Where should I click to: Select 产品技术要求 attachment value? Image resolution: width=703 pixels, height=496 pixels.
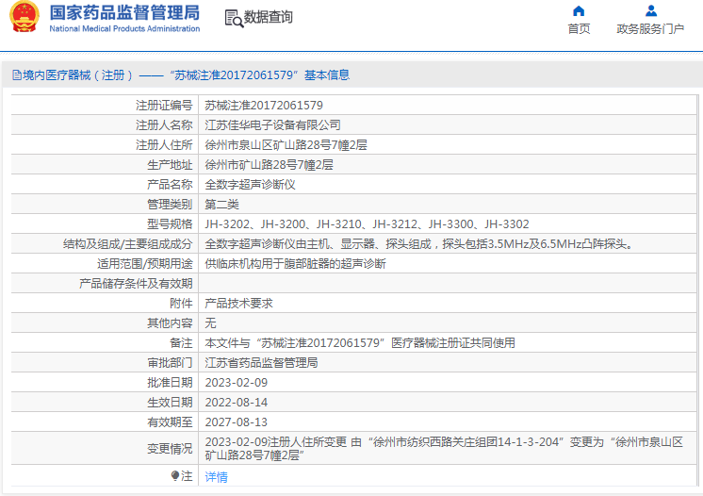click(238, 303)
